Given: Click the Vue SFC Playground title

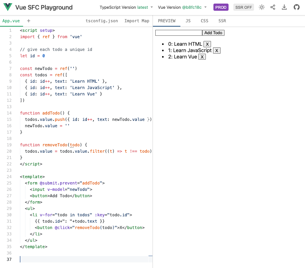Looking at the screenshot, I should pyautogui.click(x=44, y=8).
